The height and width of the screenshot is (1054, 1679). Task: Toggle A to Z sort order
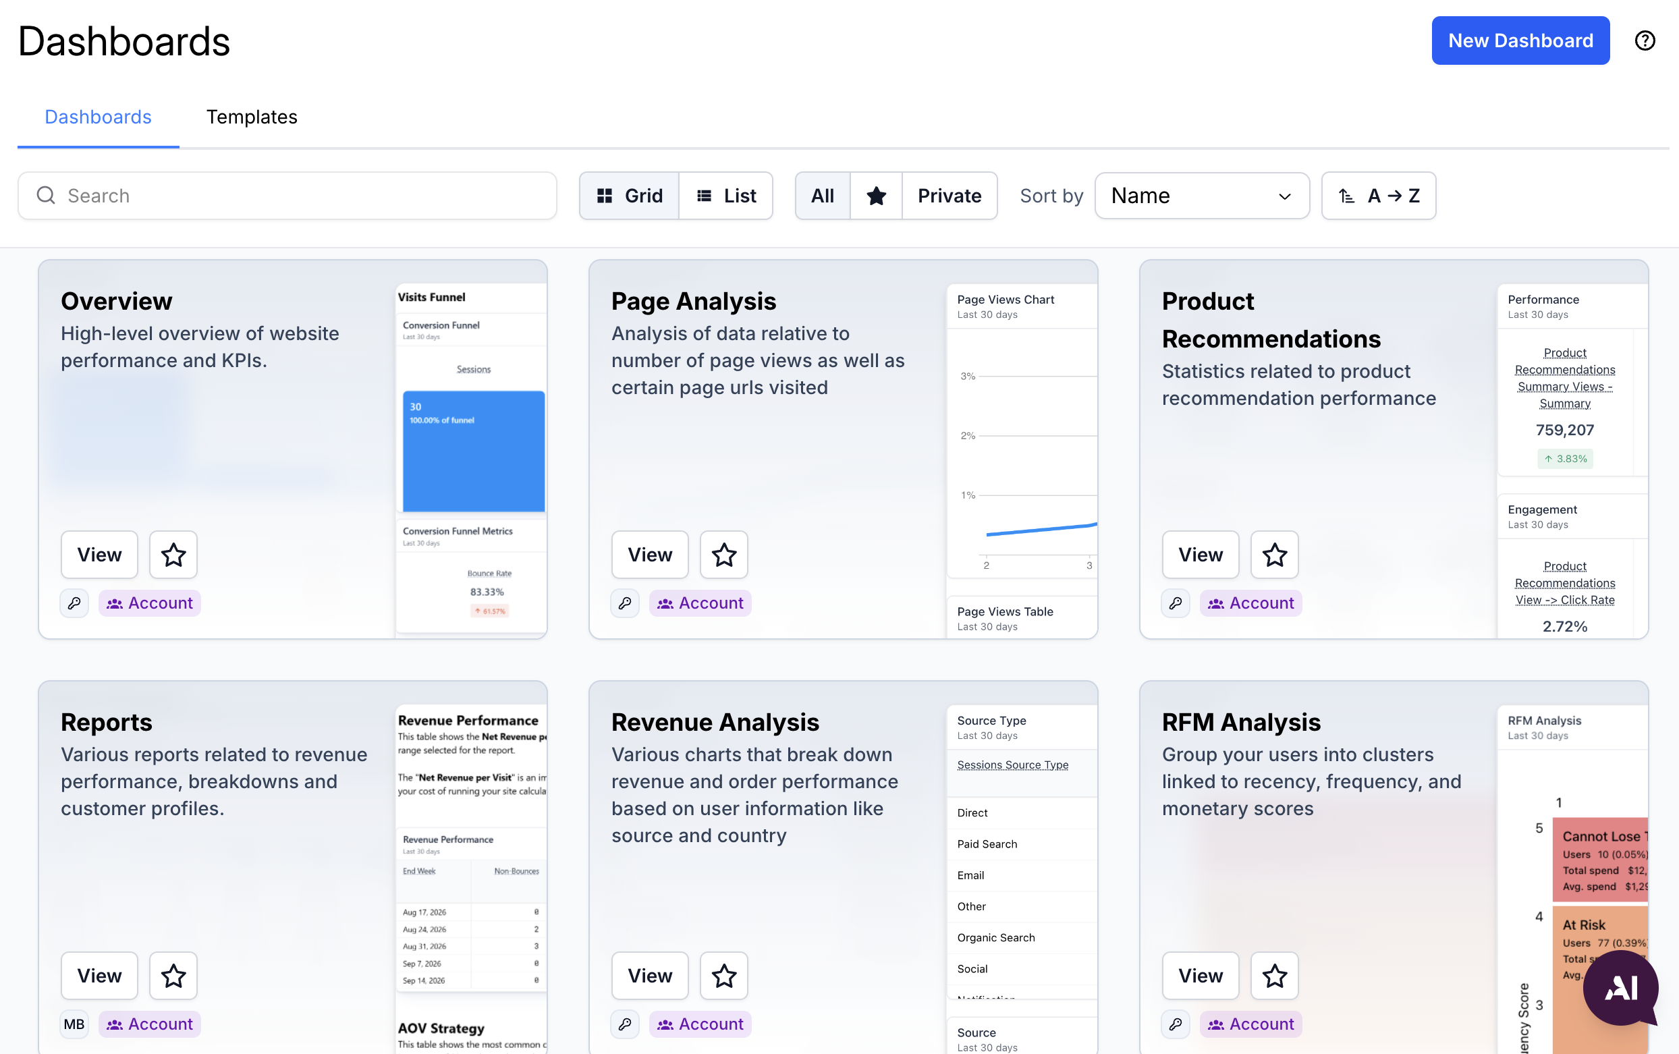point(1379,196)
